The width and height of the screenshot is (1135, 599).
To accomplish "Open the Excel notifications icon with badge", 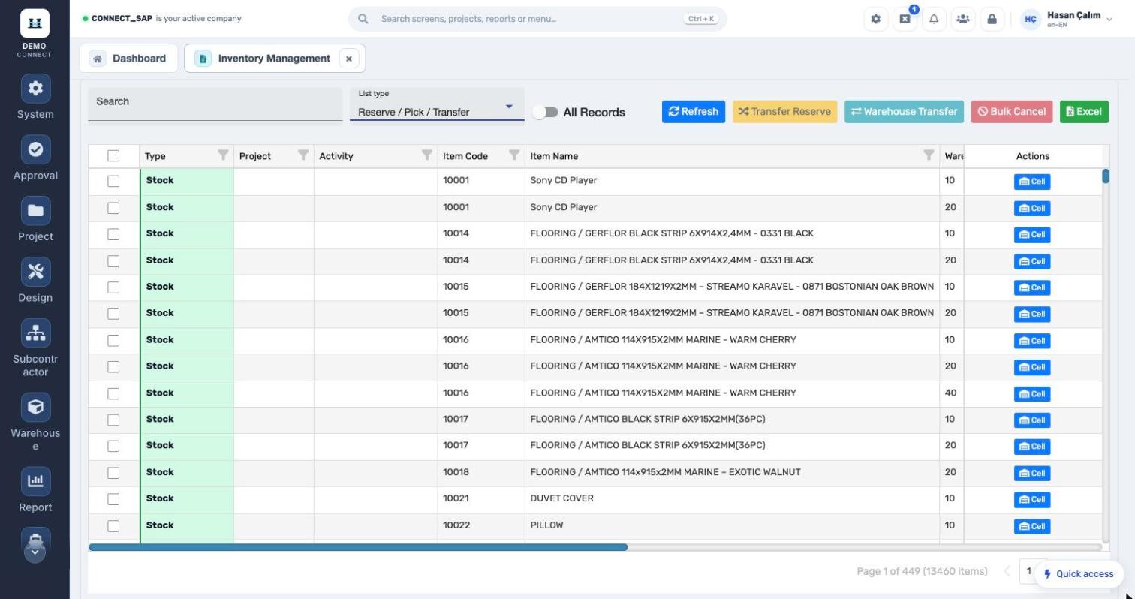I will click(905, 19).
